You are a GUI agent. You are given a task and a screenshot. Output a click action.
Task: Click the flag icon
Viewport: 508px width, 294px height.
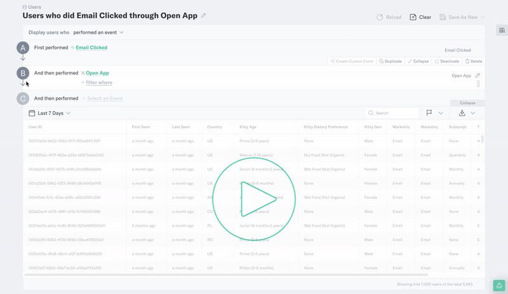429,113
